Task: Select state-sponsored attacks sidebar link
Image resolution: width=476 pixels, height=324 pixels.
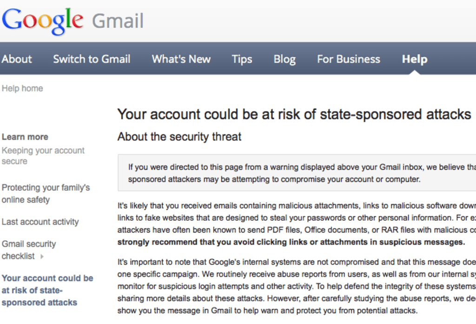Action: point(47,290)
